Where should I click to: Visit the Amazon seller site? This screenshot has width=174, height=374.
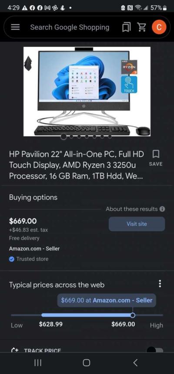click(x=137, y=224)
